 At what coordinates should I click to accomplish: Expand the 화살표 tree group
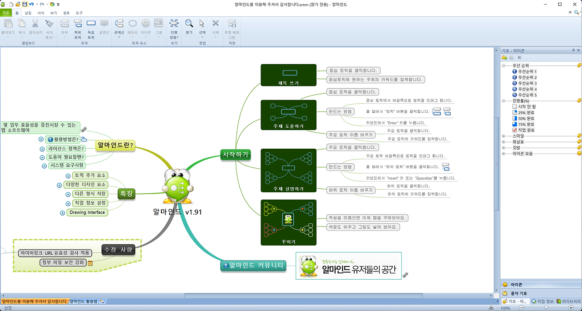pos(504,142)
